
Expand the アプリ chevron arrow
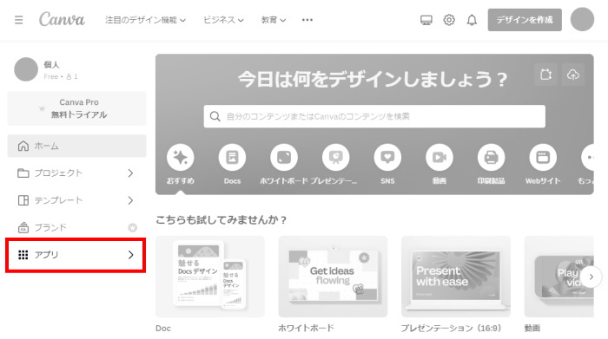click(x=130, y=255)
